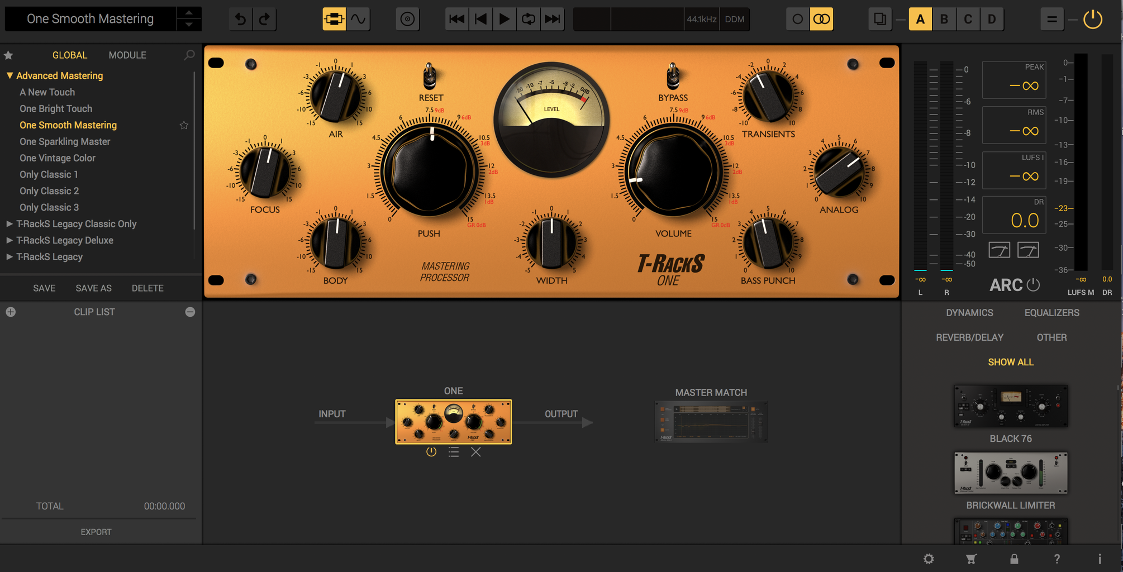Click the PUSH knob
Viewport: 1123px width, 572px height.
click(x=430, y=170)
